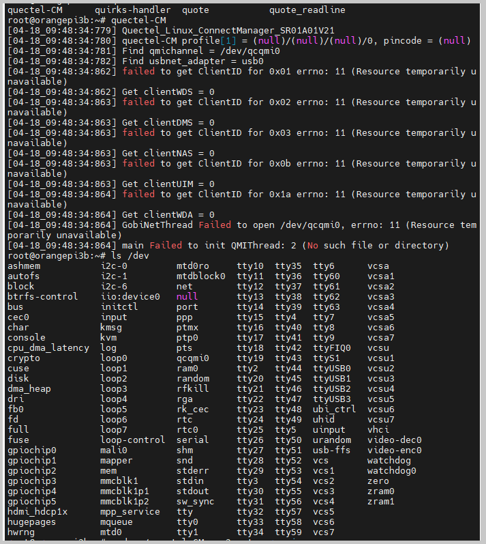Click the 'zram1' entry
The width and height of the screenshot is (486, 544).
(381, 502)
